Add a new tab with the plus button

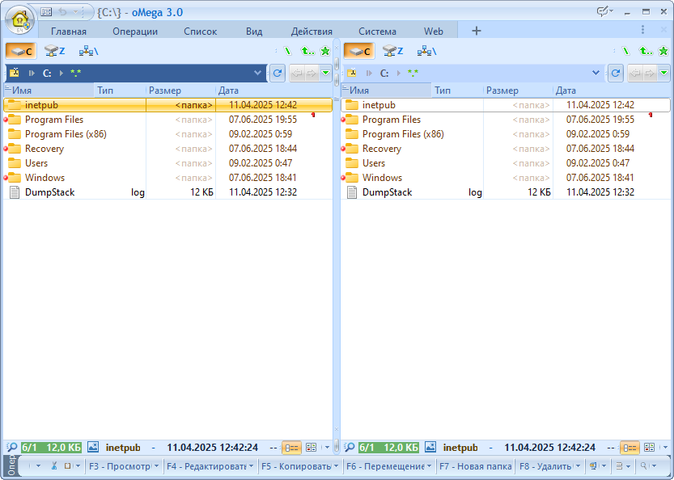click(477, 31)
